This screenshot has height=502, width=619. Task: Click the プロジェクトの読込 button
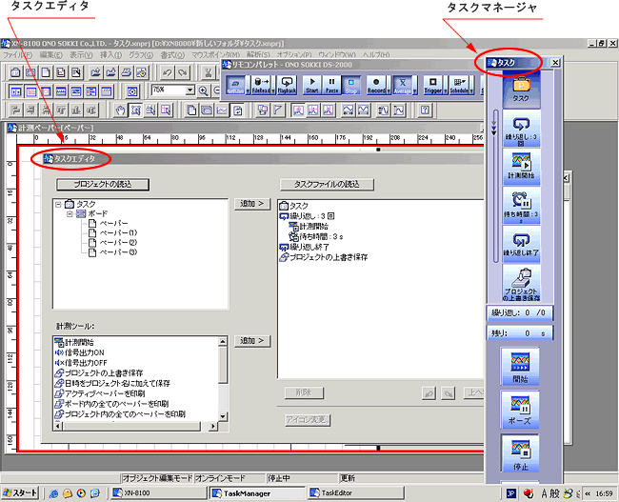pyautogui.click(x=95, y=184)
